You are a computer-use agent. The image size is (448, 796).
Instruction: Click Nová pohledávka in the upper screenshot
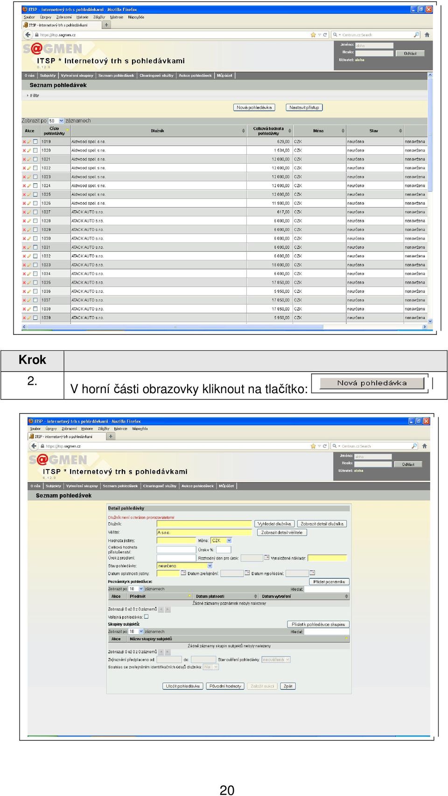pyautogui.click(x=254, y=107)
